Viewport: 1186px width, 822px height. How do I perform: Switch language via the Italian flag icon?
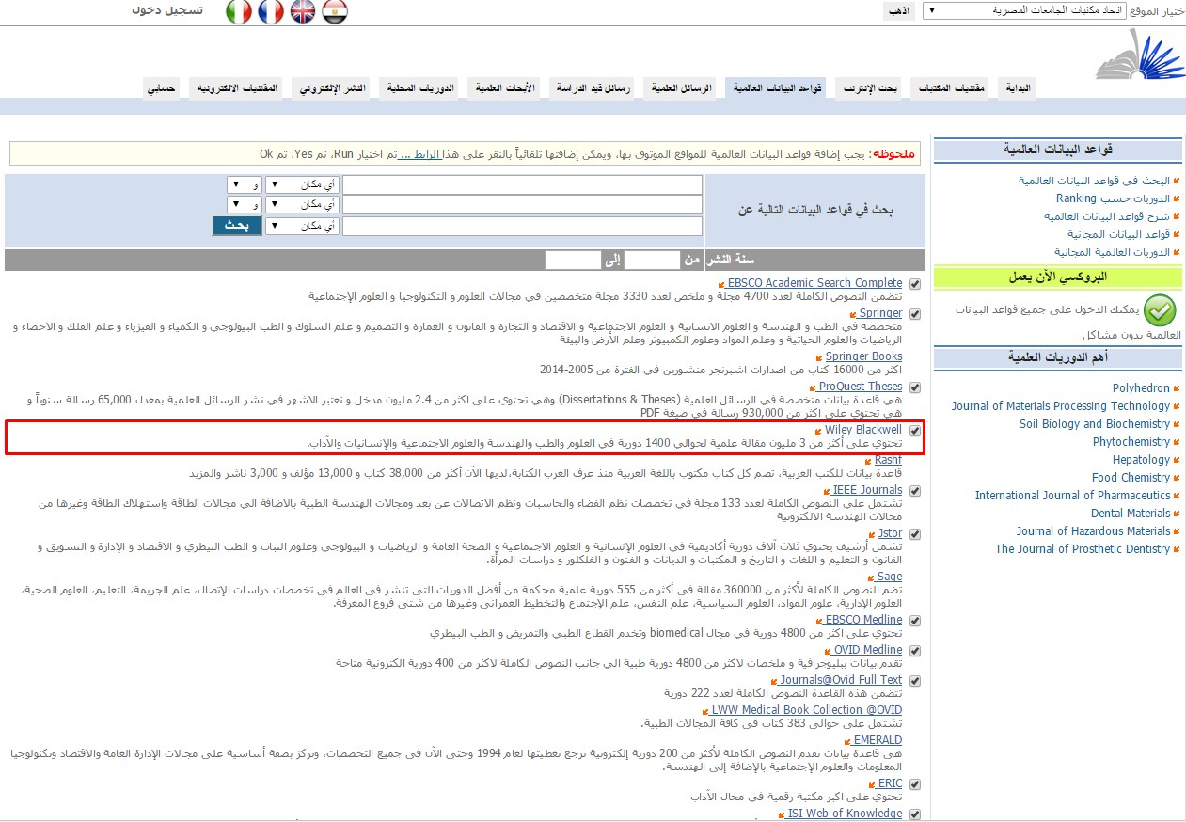(239, 11)
